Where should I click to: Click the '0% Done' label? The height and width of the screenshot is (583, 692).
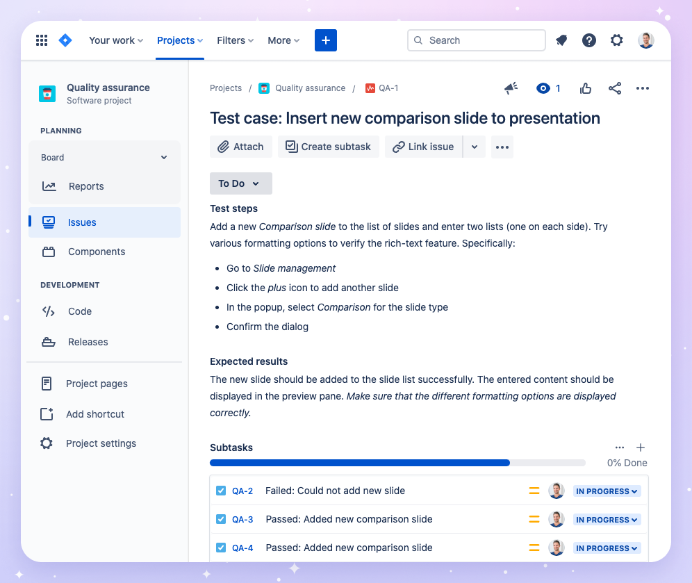pyautogui.click(x=627, y=463)
